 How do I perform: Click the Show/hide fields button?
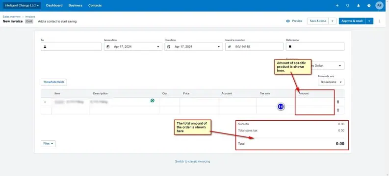click(x=54, y=82)
